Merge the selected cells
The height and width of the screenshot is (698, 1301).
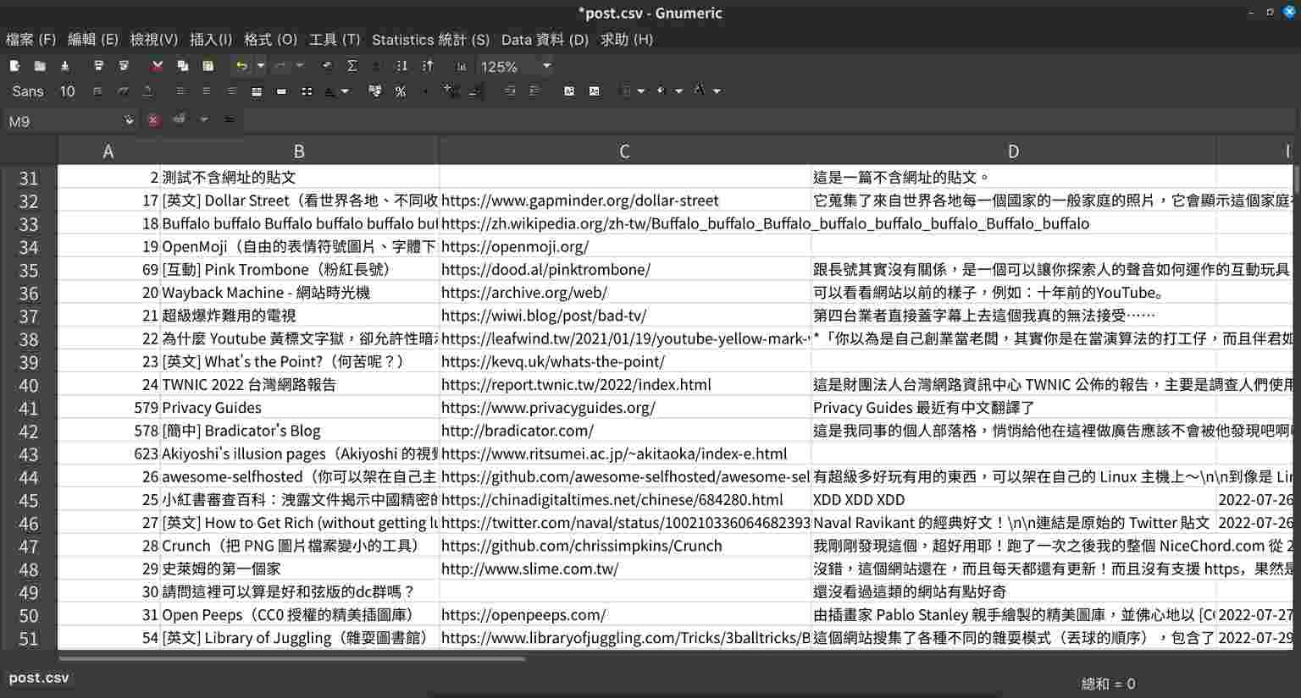point(281,91)
